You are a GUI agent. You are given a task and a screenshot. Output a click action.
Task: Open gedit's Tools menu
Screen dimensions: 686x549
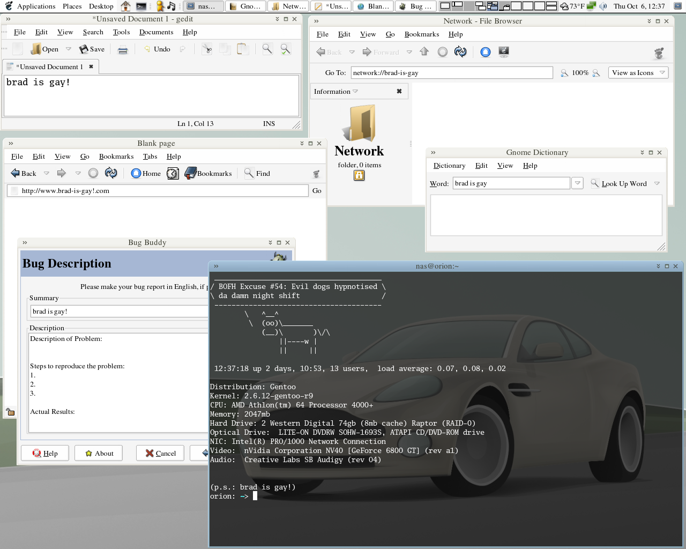click(x=121, y=32)
